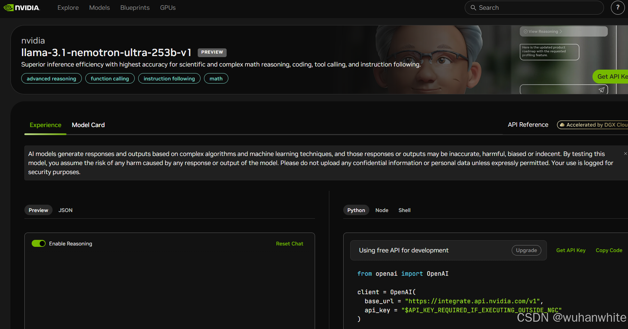Click the math tag
Image resolution: width=628 pixels, height=329 pixels.
[x=216, y=79]
